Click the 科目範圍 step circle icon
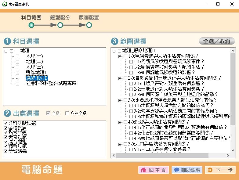Viewport: 239px width, 180px height. coord(31,25)
